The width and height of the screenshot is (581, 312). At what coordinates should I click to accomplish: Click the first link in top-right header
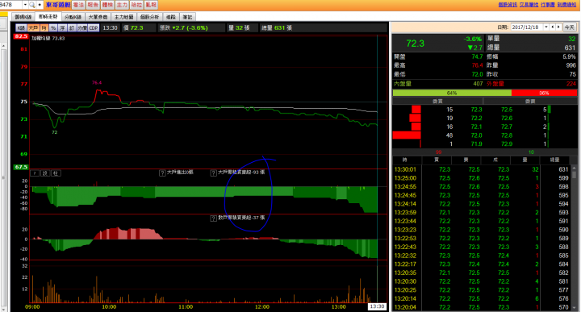[x=508, y=5]
